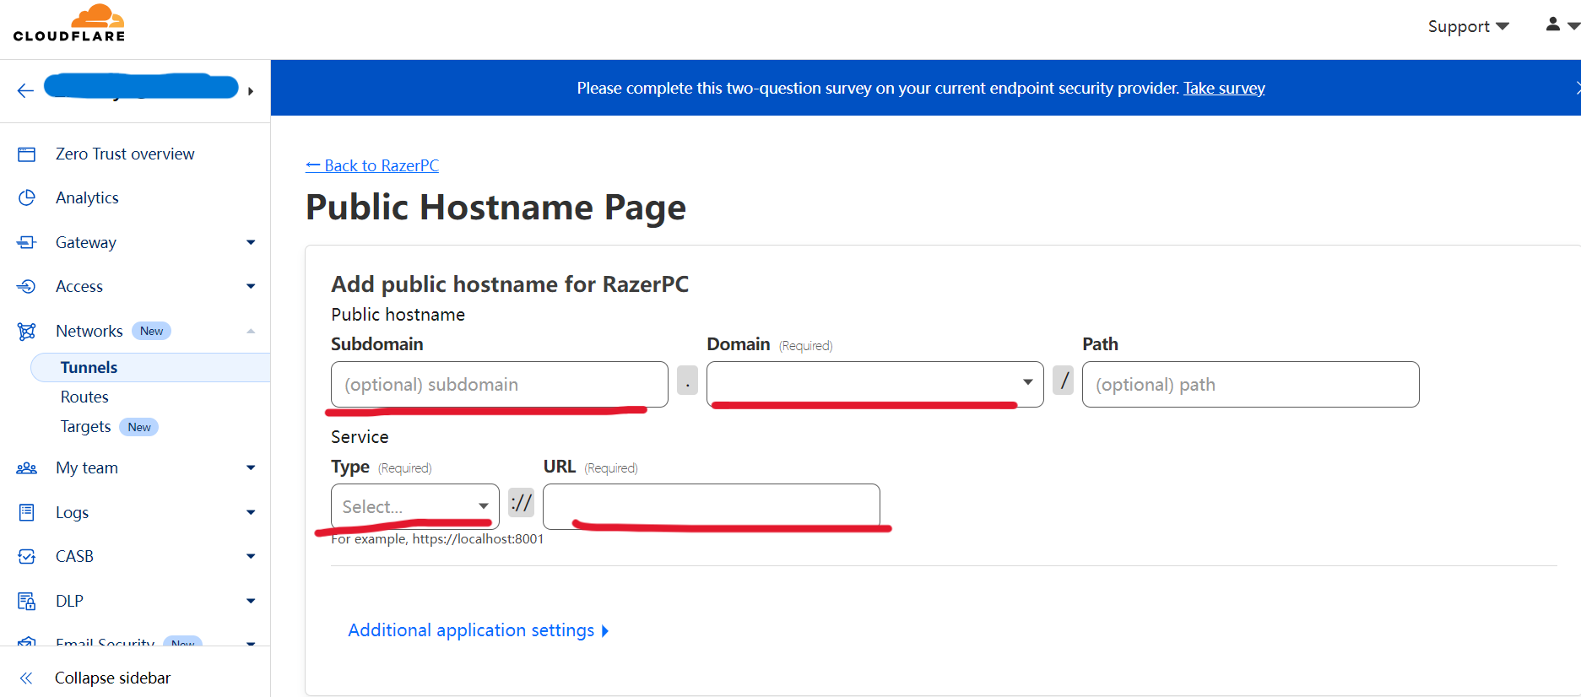Viewport: 1581px width, 697px height.
Task: Click the Access icon in sidebar
Action: pos(27,286)
